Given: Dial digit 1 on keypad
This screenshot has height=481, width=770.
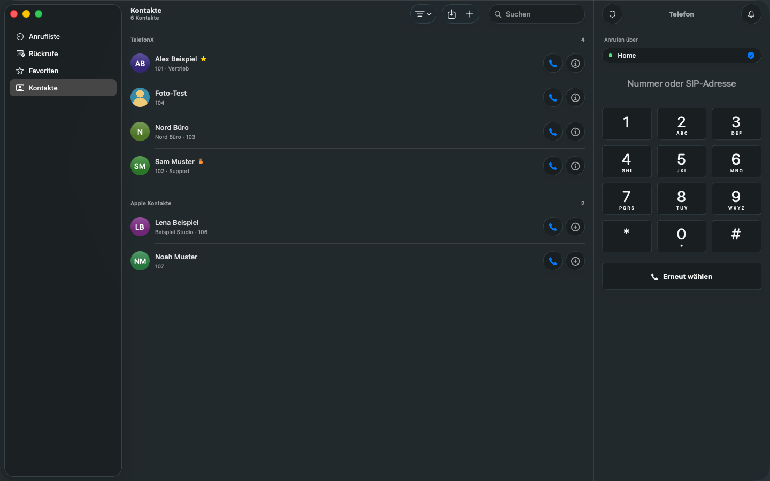Looking at the screenshot, I should tap(627, 124).
